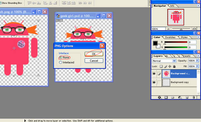201x122 pixels.
Task: Open the Layers panel options menu arrow
Action: 198,56
